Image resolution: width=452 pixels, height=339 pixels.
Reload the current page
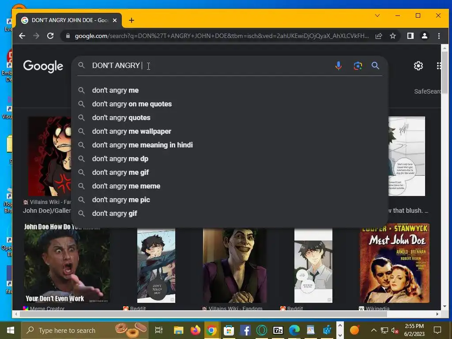click(x=50, y=36)
